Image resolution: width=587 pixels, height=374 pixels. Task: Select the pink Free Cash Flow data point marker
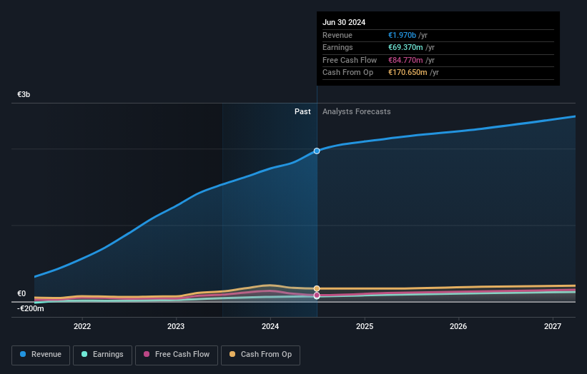pos(317,295)
